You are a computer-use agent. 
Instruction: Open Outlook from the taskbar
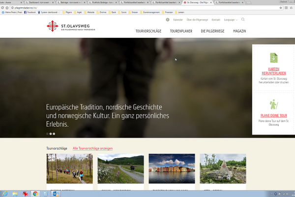(x=56, y=194)
